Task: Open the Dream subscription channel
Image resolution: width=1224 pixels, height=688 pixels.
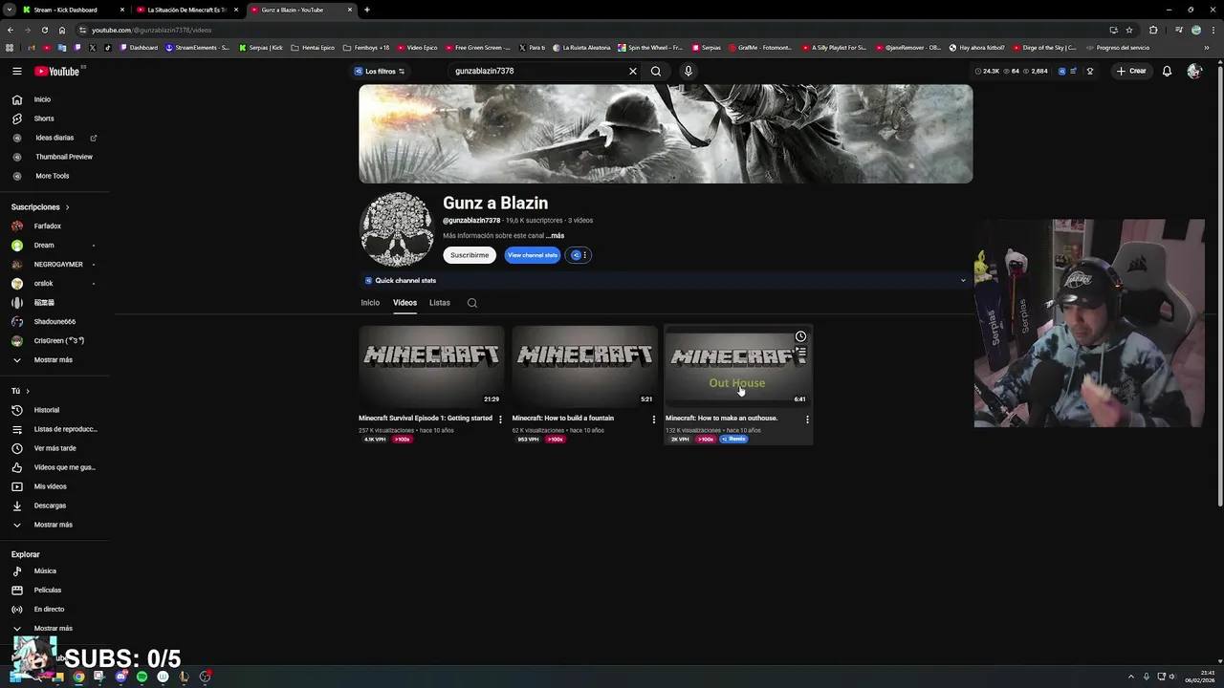Action: click(x=44, y=246)
